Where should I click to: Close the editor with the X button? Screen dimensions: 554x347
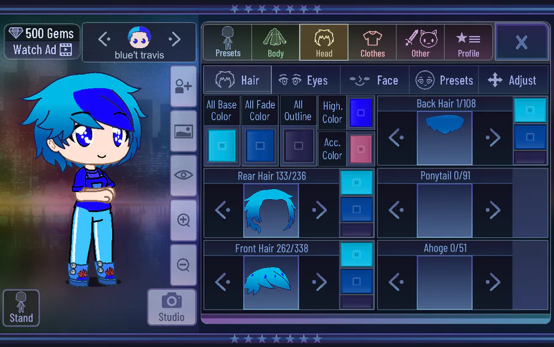tap(521, 42)
